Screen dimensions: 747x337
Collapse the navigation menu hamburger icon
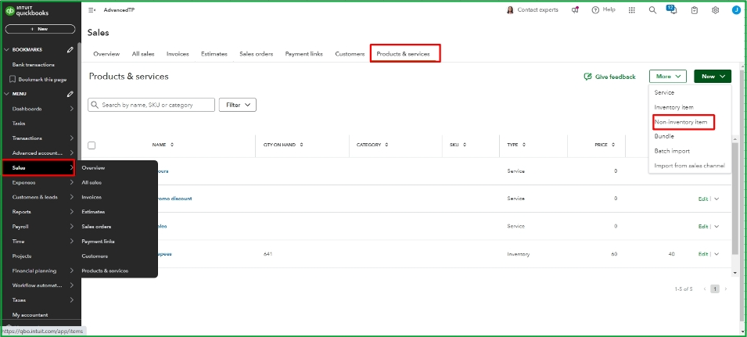coord(92,10)
